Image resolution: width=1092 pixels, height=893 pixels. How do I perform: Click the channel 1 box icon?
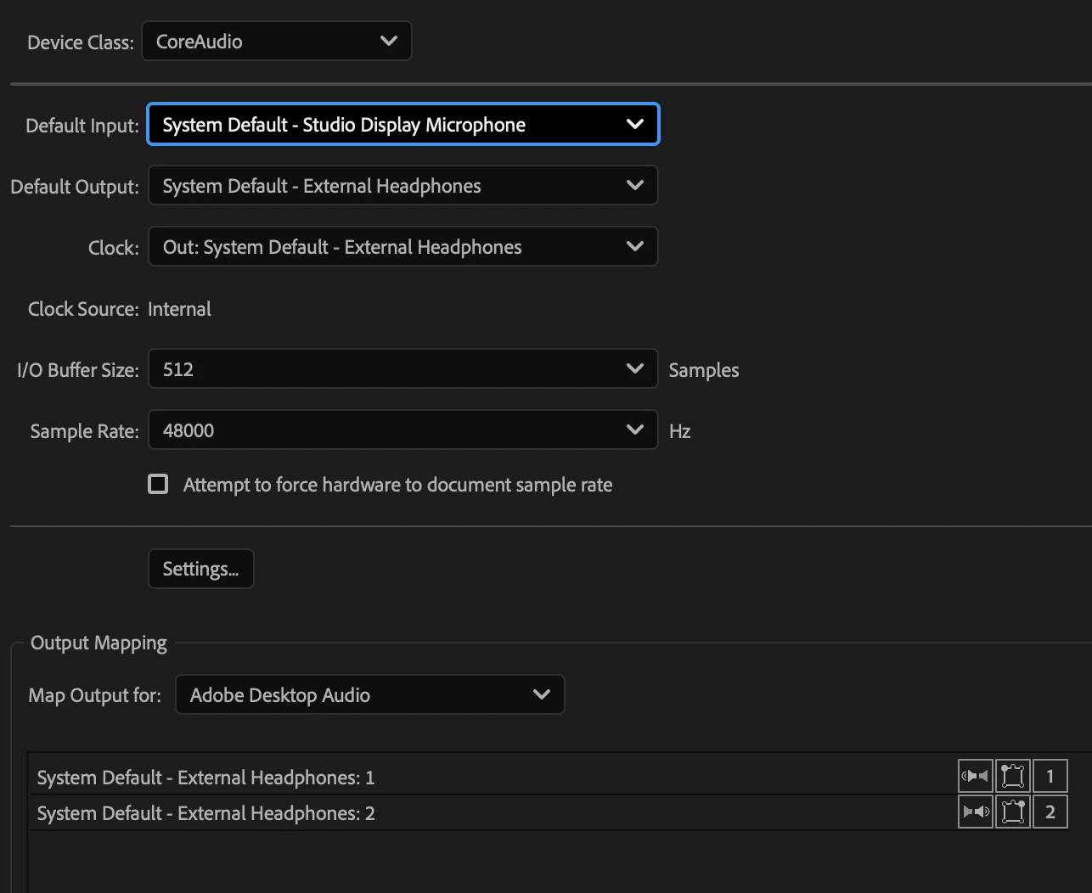[x=1050, y=776]
